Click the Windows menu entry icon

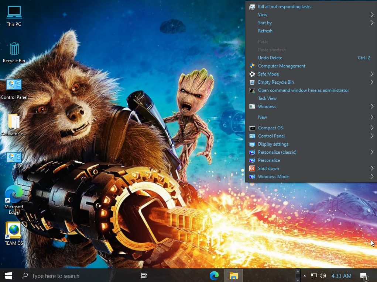252,107
